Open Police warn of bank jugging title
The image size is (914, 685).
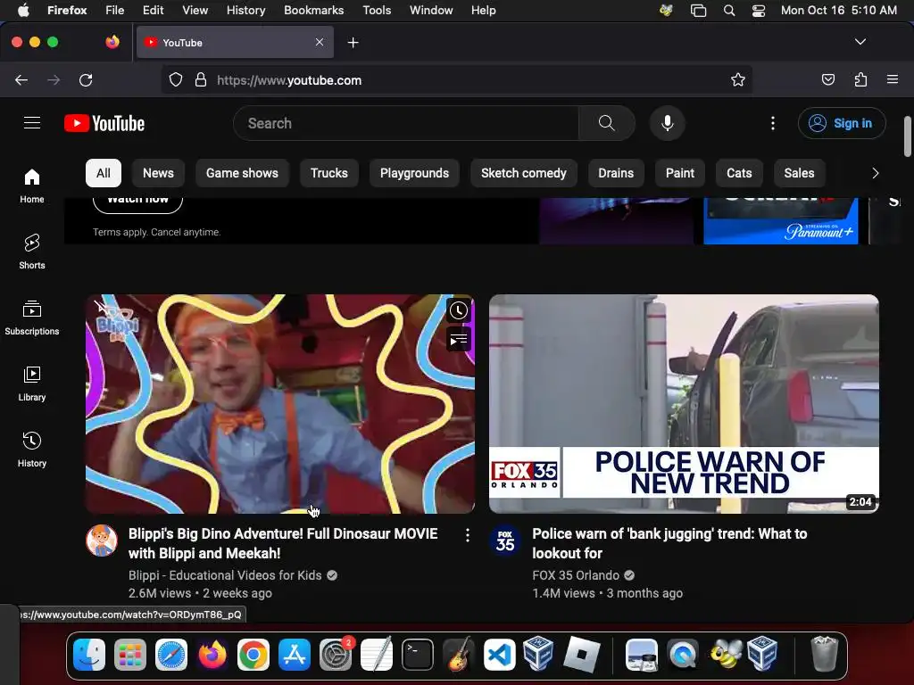point(669,543)
